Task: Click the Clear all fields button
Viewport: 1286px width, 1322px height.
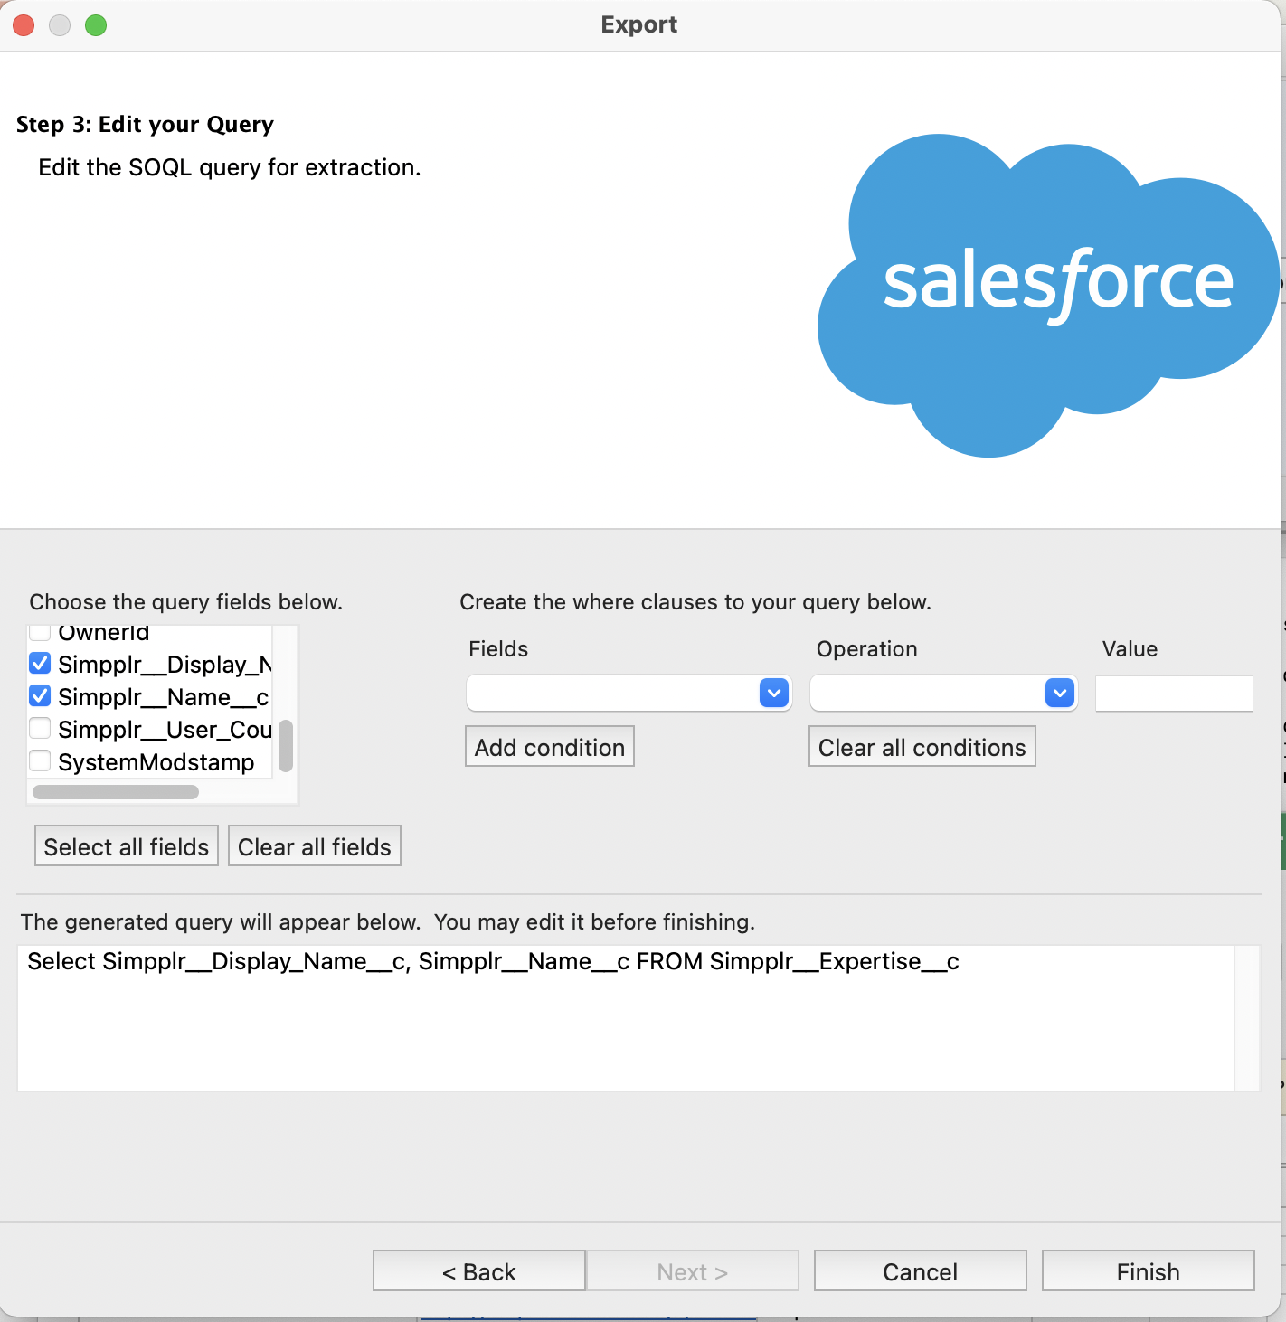Action: tap(315, 846)
